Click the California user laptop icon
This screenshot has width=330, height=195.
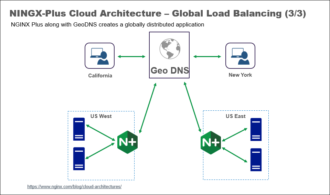99,56
